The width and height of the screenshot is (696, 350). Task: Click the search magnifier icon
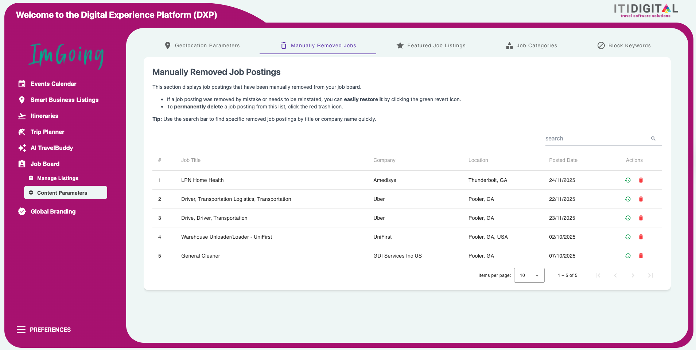(x=653, y=139)
